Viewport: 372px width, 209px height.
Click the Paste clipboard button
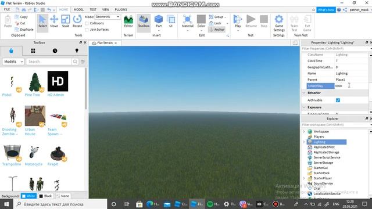pyautogui.click(x=8, y=21)
